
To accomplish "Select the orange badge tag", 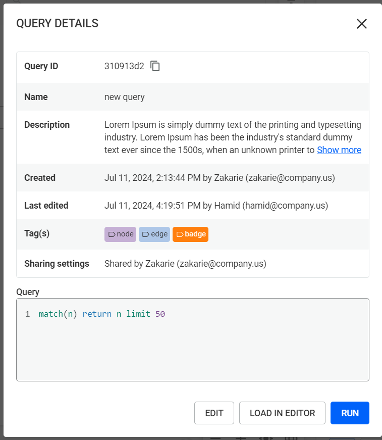I will point(190,234).
